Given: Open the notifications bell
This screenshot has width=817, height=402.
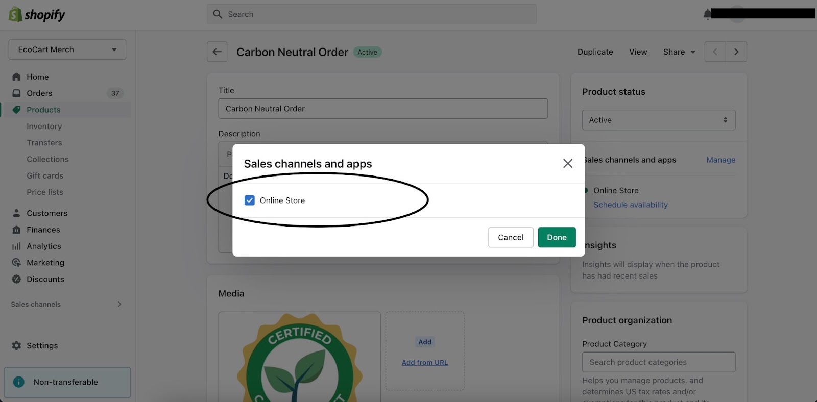Looking at the screenshot, I should tap(707, 14).
